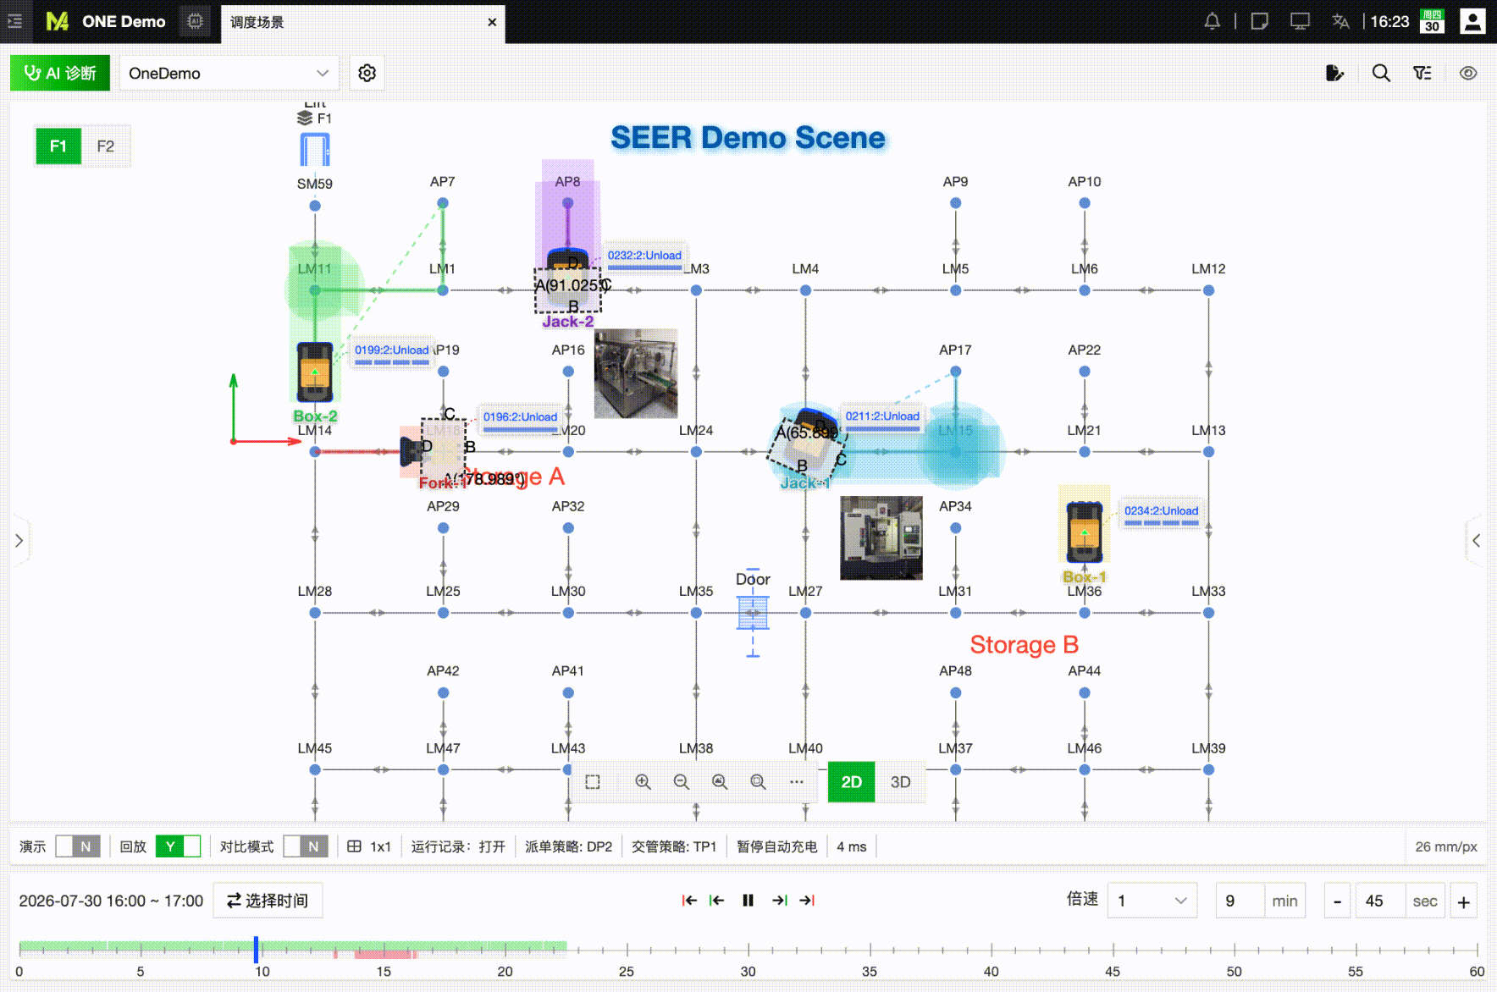Select the Box-1 robot
Image resolution: width=1497 pixels, height=992 pixels.
[1085, 532]
